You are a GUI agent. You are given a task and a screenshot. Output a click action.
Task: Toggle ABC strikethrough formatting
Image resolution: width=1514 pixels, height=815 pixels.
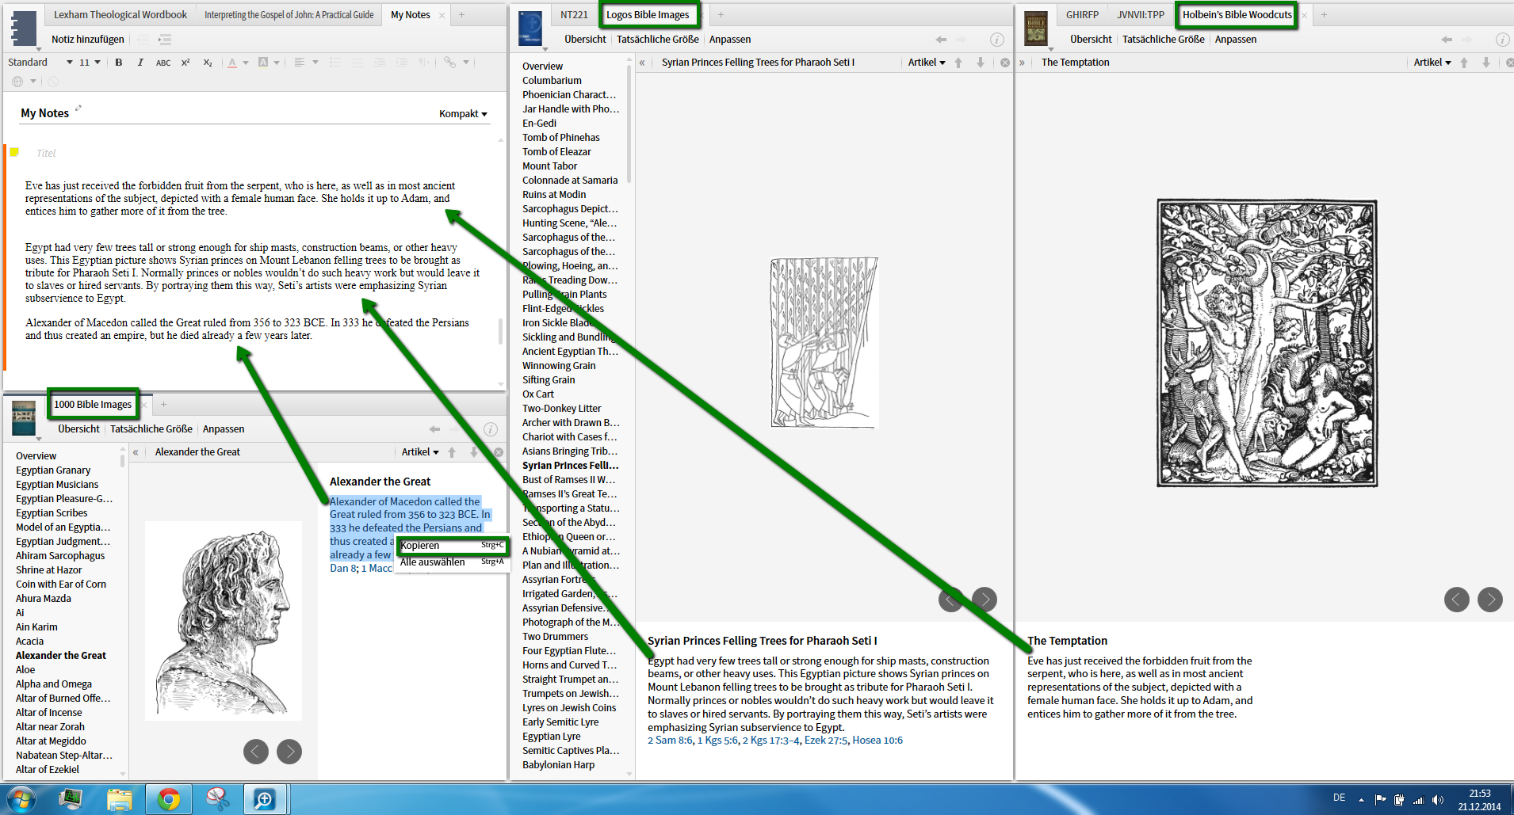click(163, 63)
